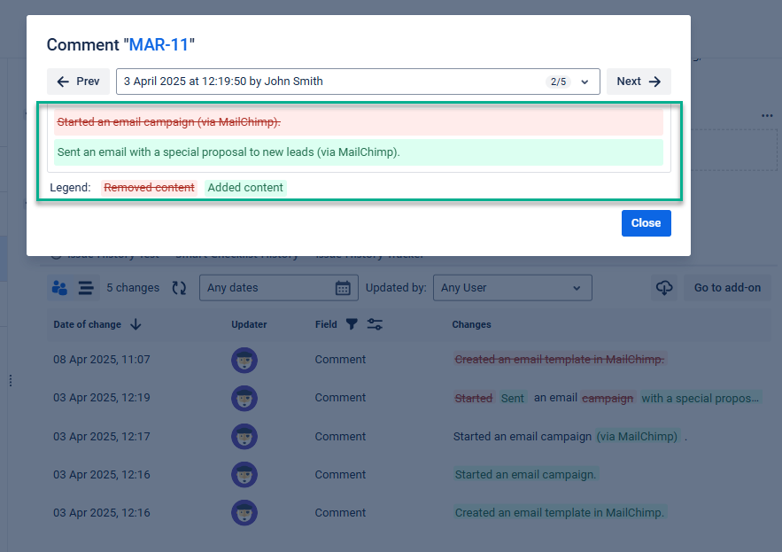Click Comment field cell in 08 Apr row
The image size is (782, 552).
point(340,360)
